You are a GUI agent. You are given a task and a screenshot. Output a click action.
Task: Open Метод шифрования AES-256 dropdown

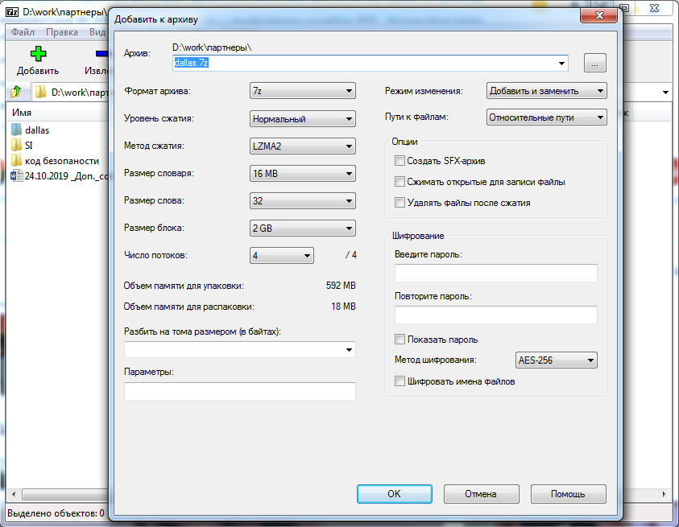click(556, 360)
